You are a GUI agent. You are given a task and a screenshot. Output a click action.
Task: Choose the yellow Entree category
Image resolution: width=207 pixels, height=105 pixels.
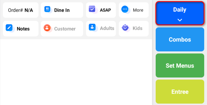coord(180,92)
